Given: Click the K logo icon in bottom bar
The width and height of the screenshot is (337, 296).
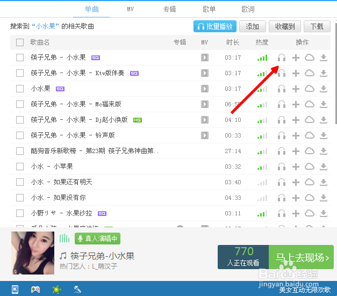Looking at the screenshot, I should [15, 290].
